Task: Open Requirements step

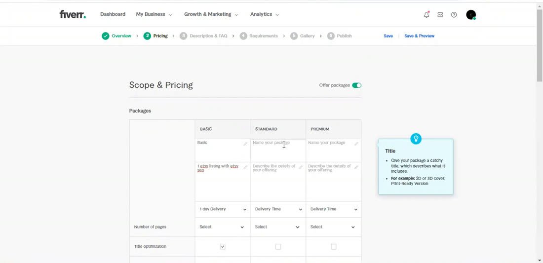Action: tap(264, 36)
